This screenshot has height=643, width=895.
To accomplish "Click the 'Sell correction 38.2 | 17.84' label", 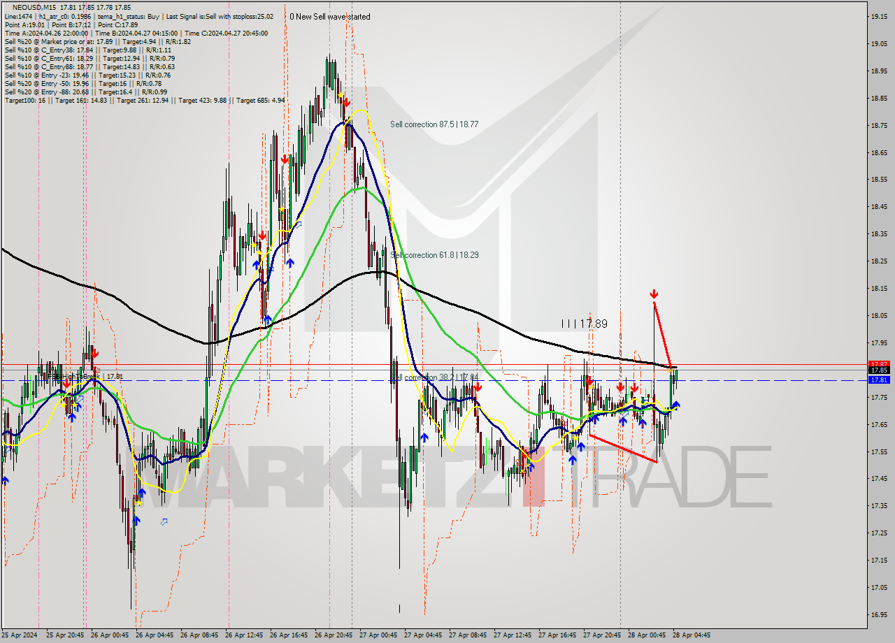I will click(434, 378).
